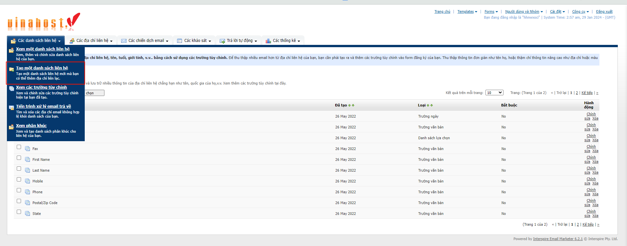Click the Trả lời tự động autoresponder icon

(x=222, y=41)
